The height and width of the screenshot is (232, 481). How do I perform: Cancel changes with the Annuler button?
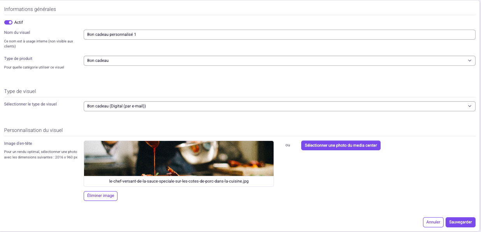pyautogui.click(x=433, y=222)
